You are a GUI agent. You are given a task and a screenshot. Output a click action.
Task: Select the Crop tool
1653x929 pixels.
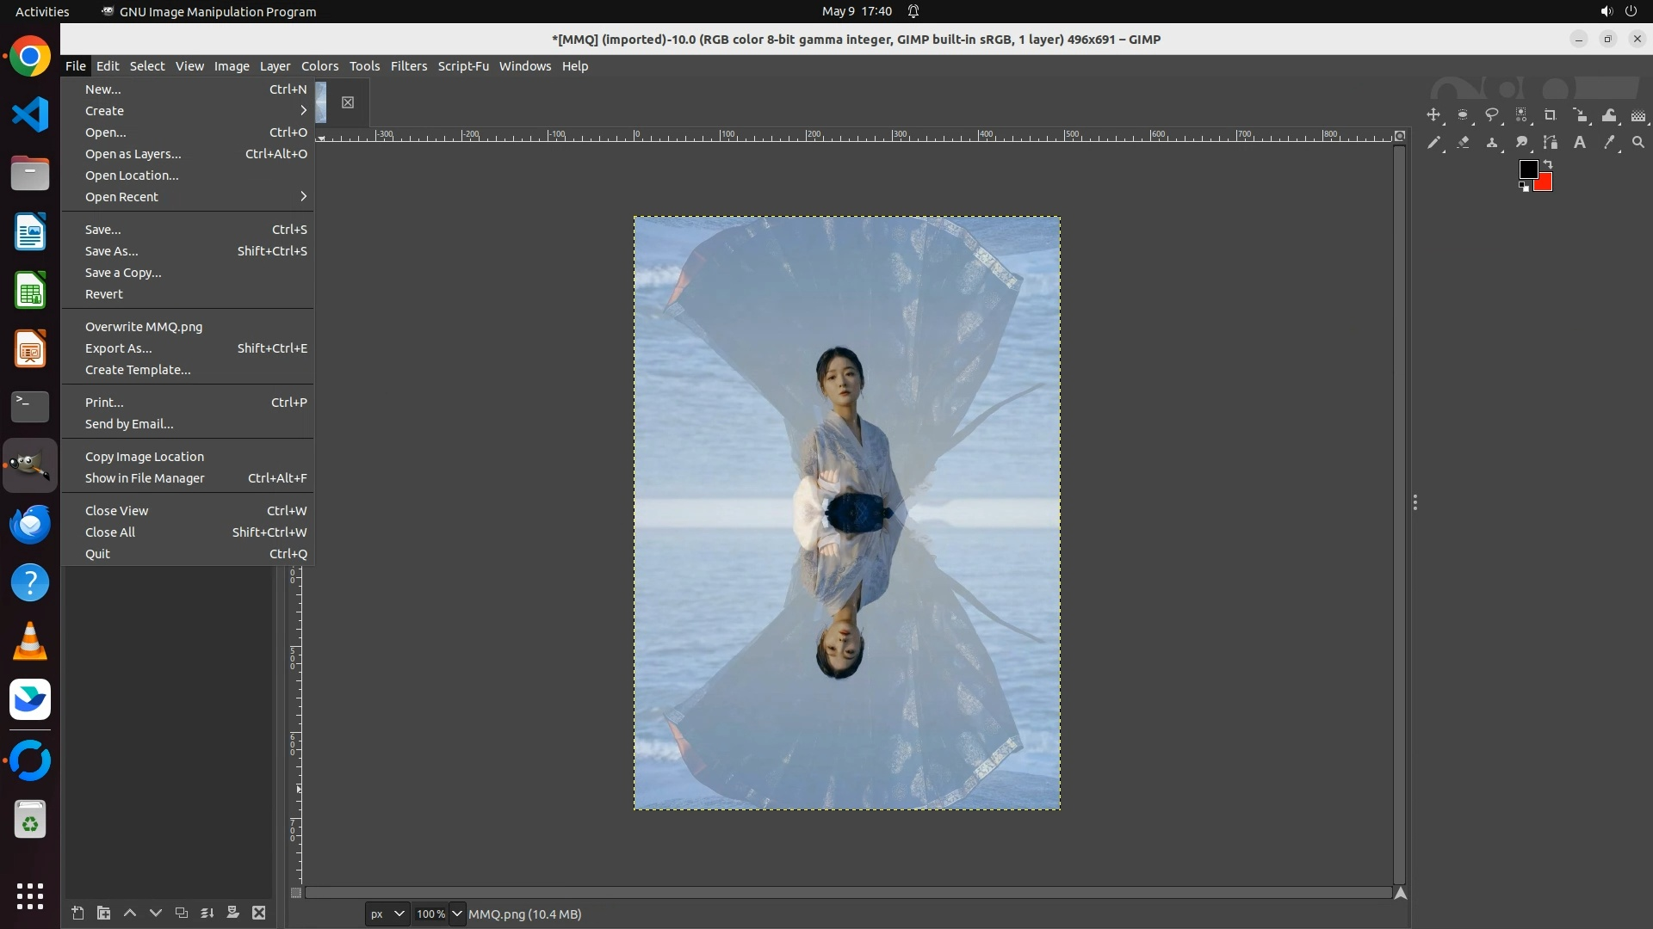coord(1551,115)
